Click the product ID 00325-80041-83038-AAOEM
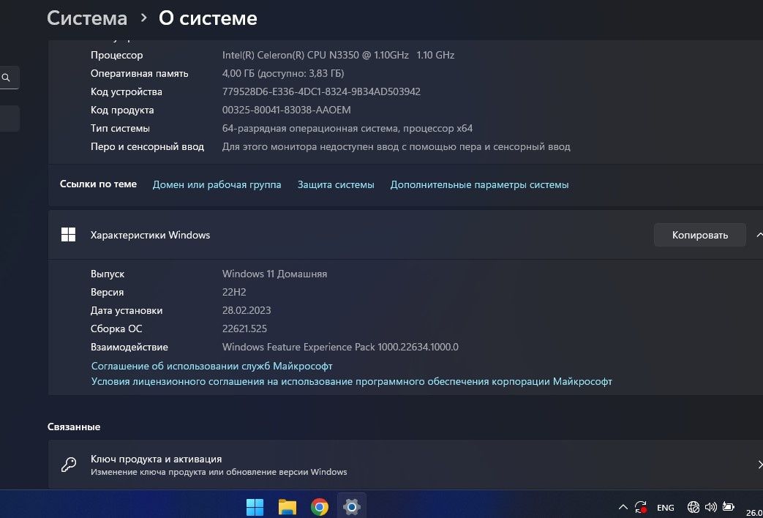 pos(286,110)
